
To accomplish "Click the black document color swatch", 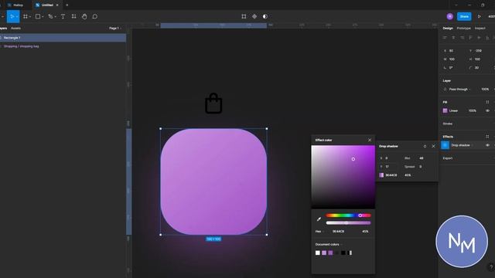I will click(x=343, y=253).
